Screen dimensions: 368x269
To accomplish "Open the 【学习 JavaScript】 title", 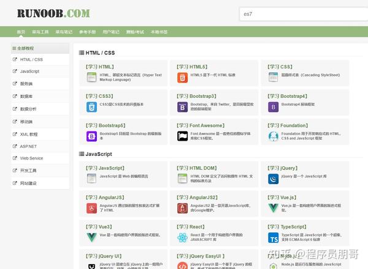I will tap(105, 168).
